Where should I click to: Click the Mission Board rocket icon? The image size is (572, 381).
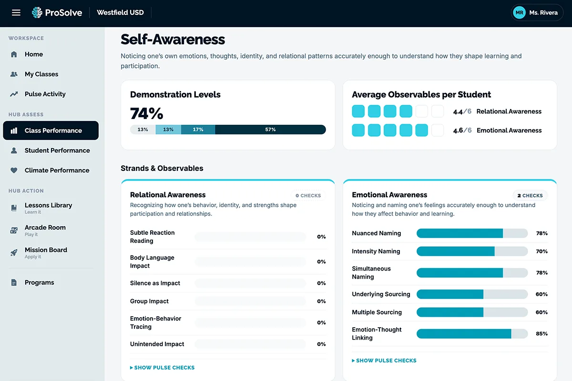[14, 253]
